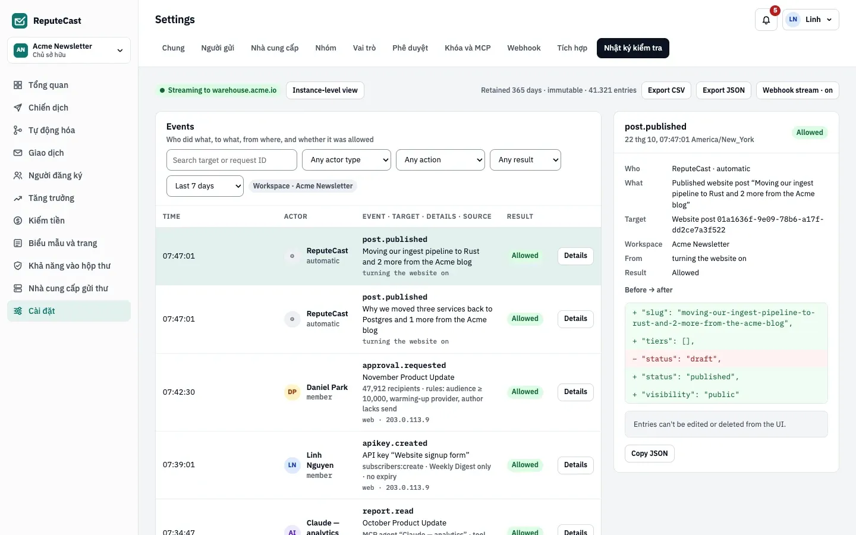Open the Khóa và MCP tab
The height and width of the screenshot is (535, 856).
pos(468,48)
